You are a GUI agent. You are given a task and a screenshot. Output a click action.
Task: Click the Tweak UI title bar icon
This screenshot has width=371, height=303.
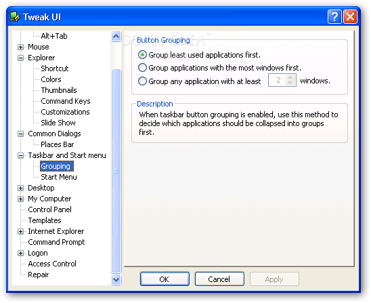pyautogui.click(x=15, y=17)
